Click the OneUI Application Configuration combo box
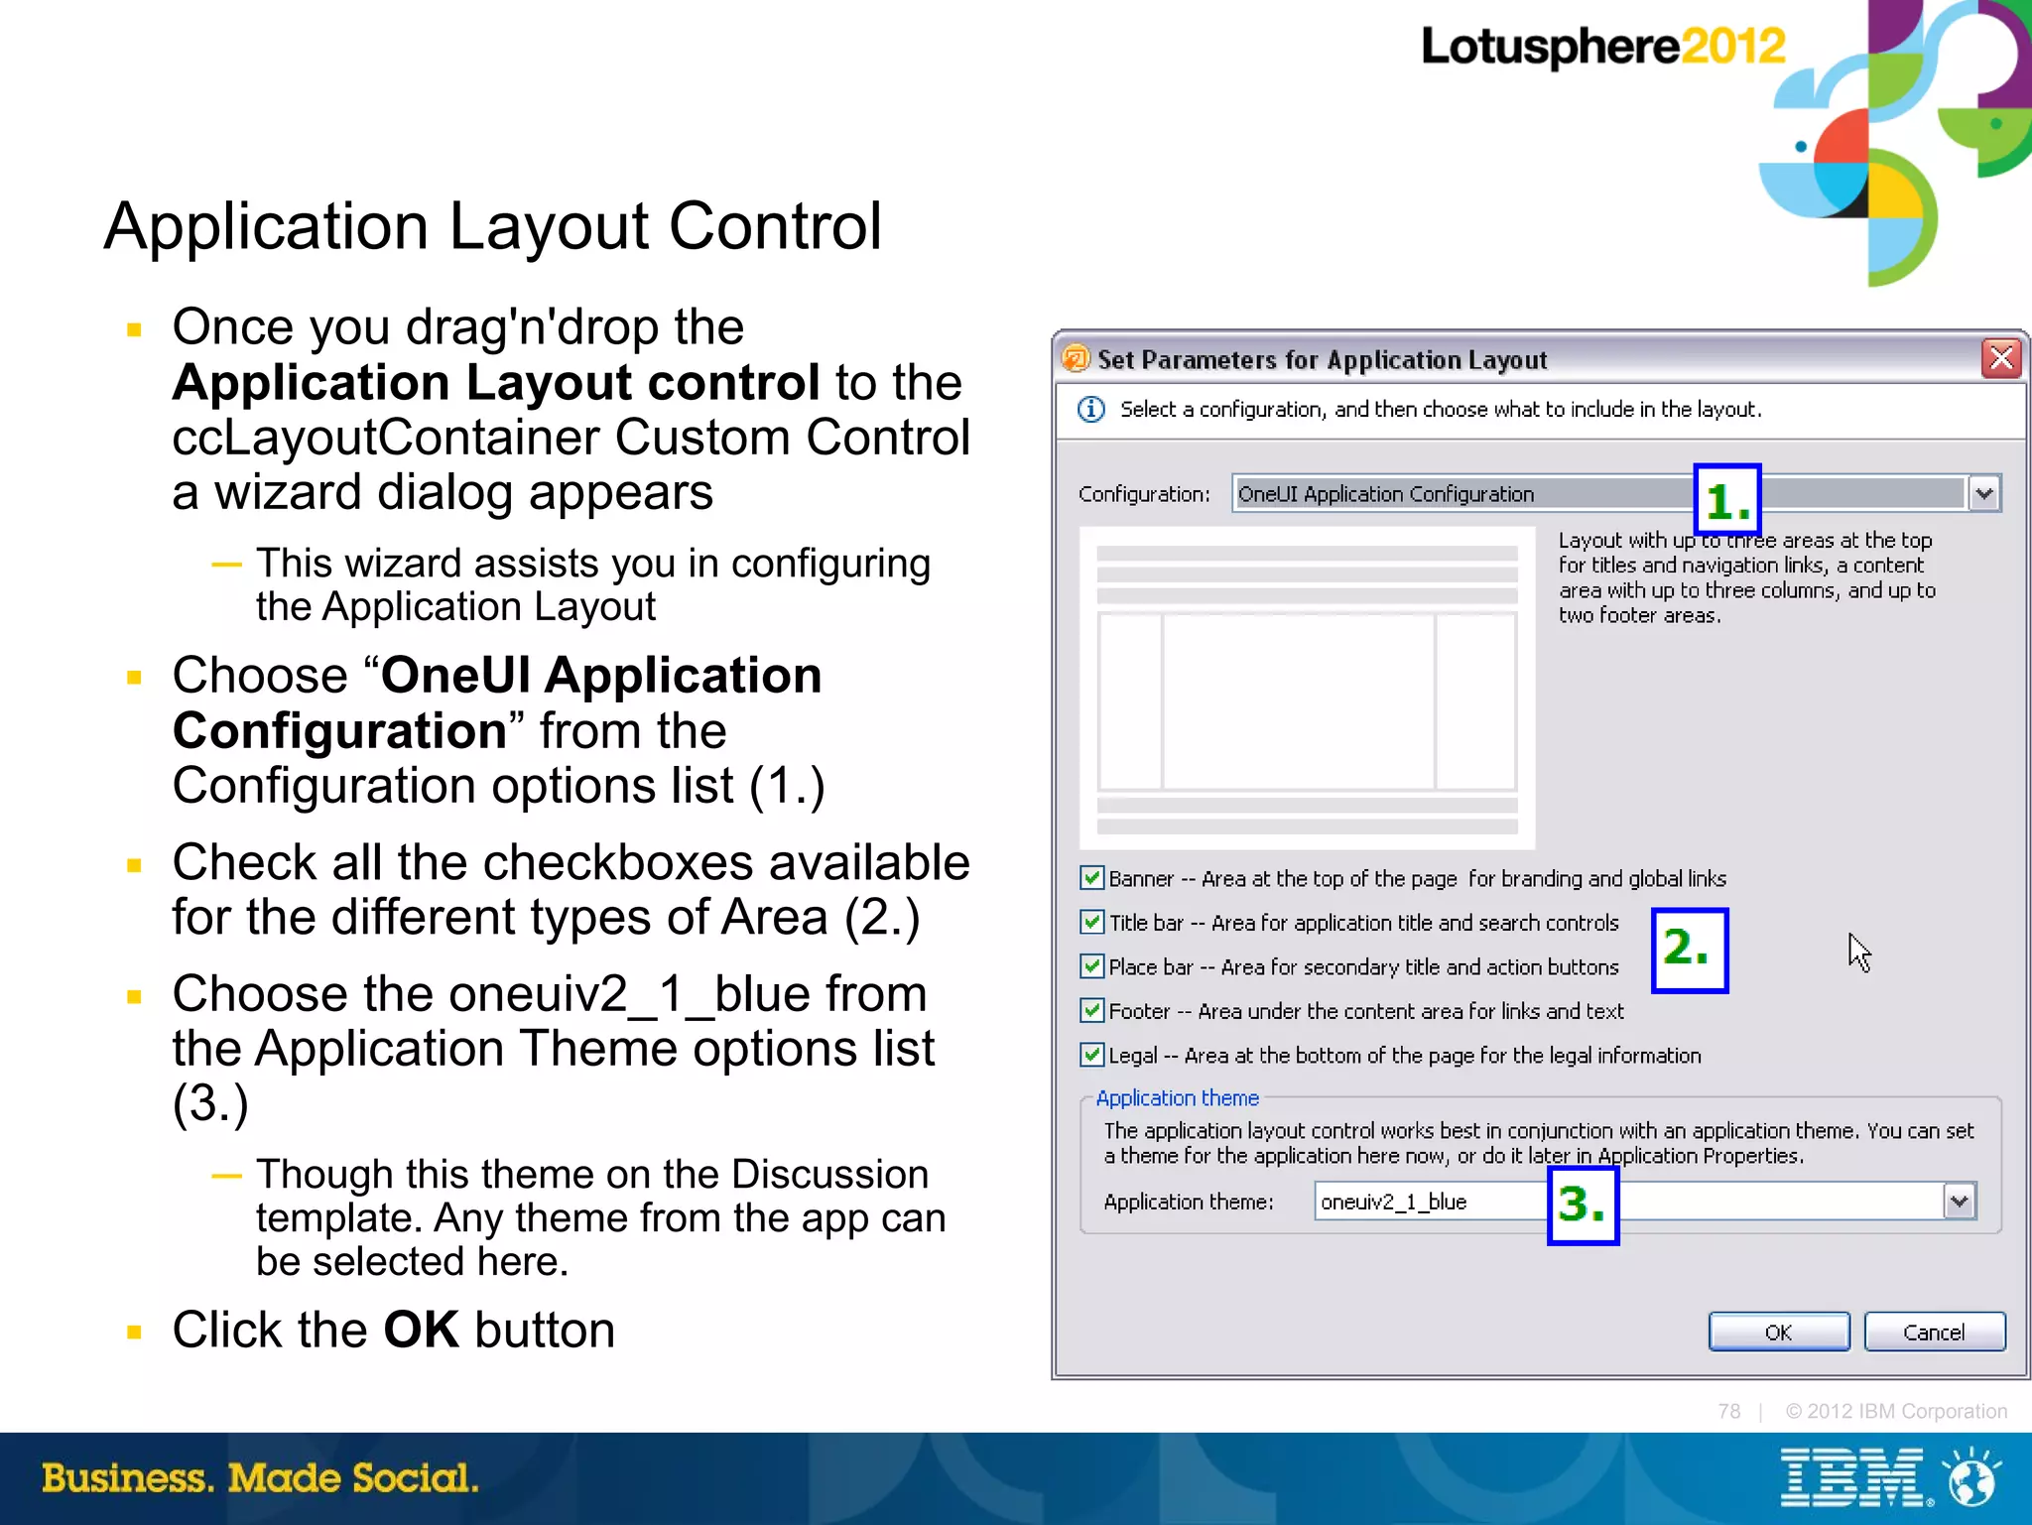This screenshot has width=2032, height=1525. (1615, 493)
